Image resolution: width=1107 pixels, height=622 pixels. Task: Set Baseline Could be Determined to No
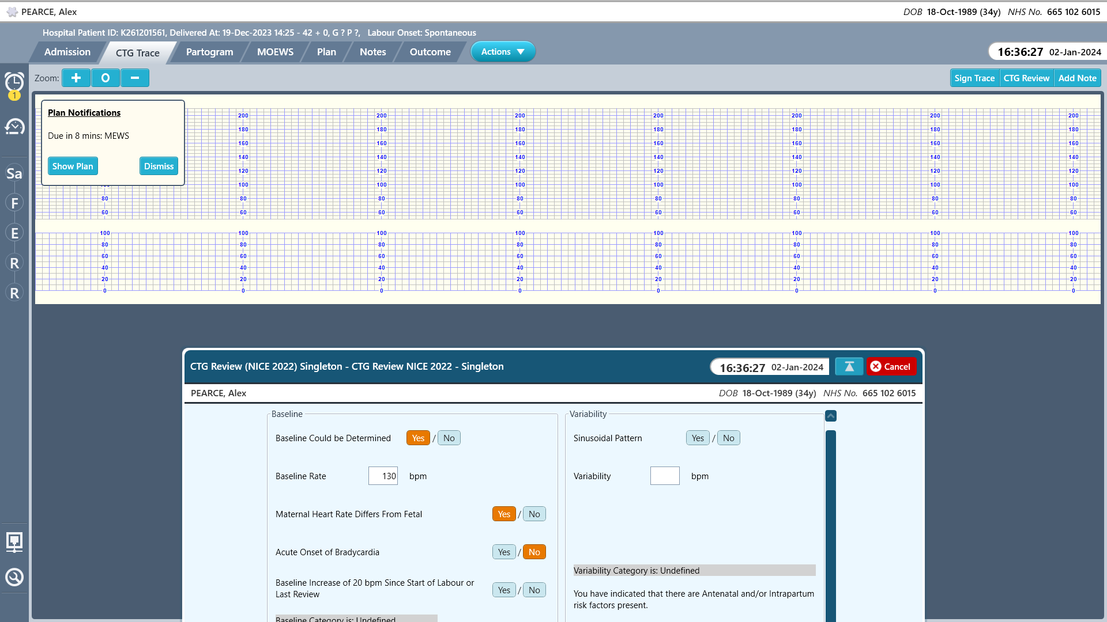[449, 438]
